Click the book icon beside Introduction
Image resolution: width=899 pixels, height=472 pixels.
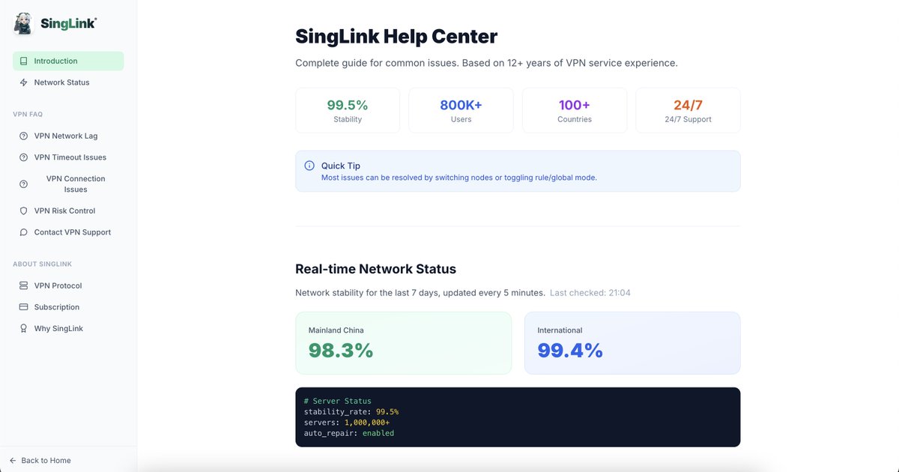(x=24, y=61)
